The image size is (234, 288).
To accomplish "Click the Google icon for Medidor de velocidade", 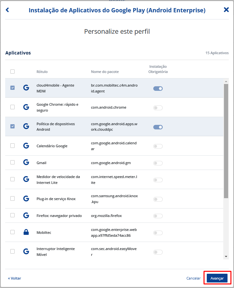I will [x=26, y=179].
